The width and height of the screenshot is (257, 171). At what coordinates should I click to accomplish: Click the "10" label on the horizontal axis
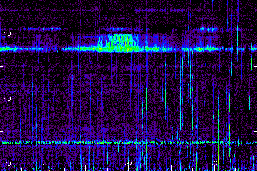43,163
